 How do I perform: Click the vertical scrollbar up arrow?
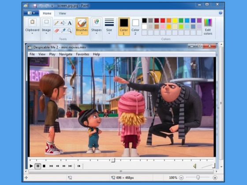coord(221,44)
